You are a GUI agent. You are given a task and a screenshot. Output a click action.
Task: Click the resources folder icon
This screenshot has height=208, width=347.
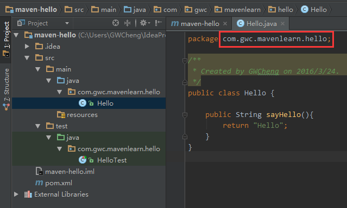61,115
